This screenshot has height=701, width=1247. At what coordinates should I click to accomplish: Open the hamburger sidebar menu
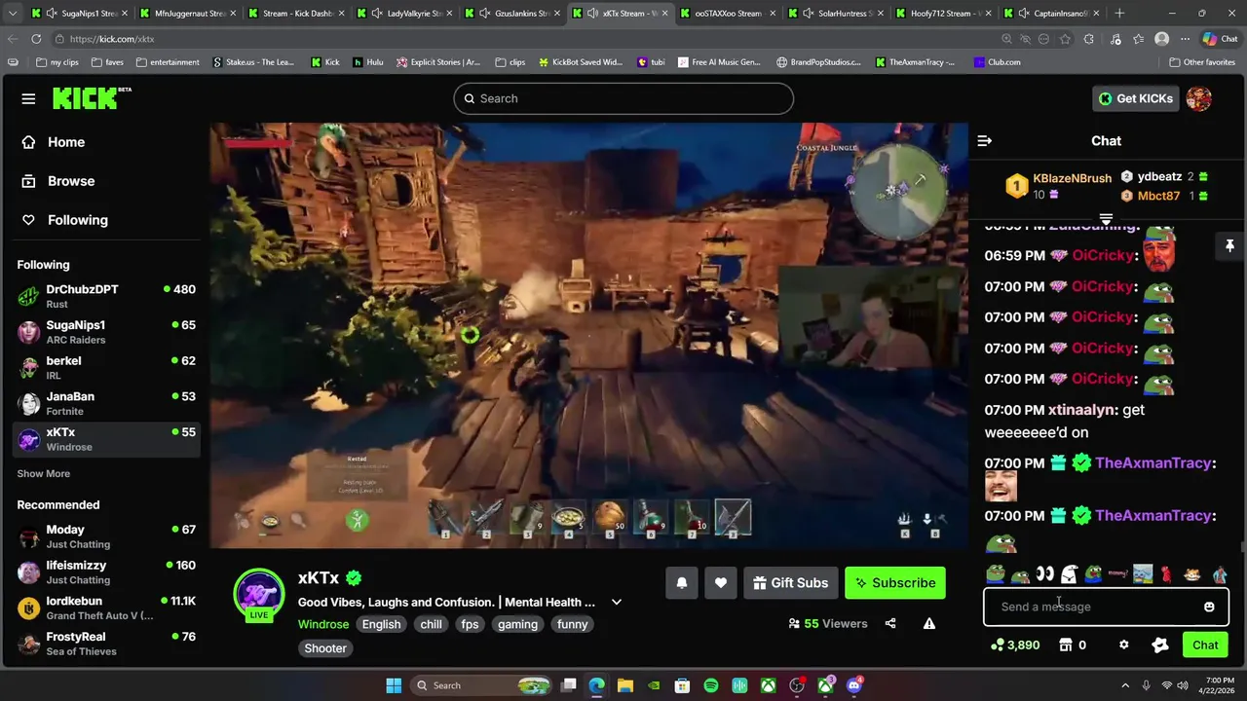[28, 98]
